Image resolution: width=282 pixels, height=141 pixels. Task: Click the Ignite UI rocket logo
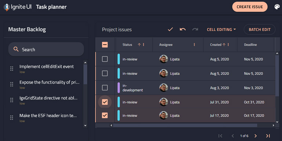tap(7, 7)
